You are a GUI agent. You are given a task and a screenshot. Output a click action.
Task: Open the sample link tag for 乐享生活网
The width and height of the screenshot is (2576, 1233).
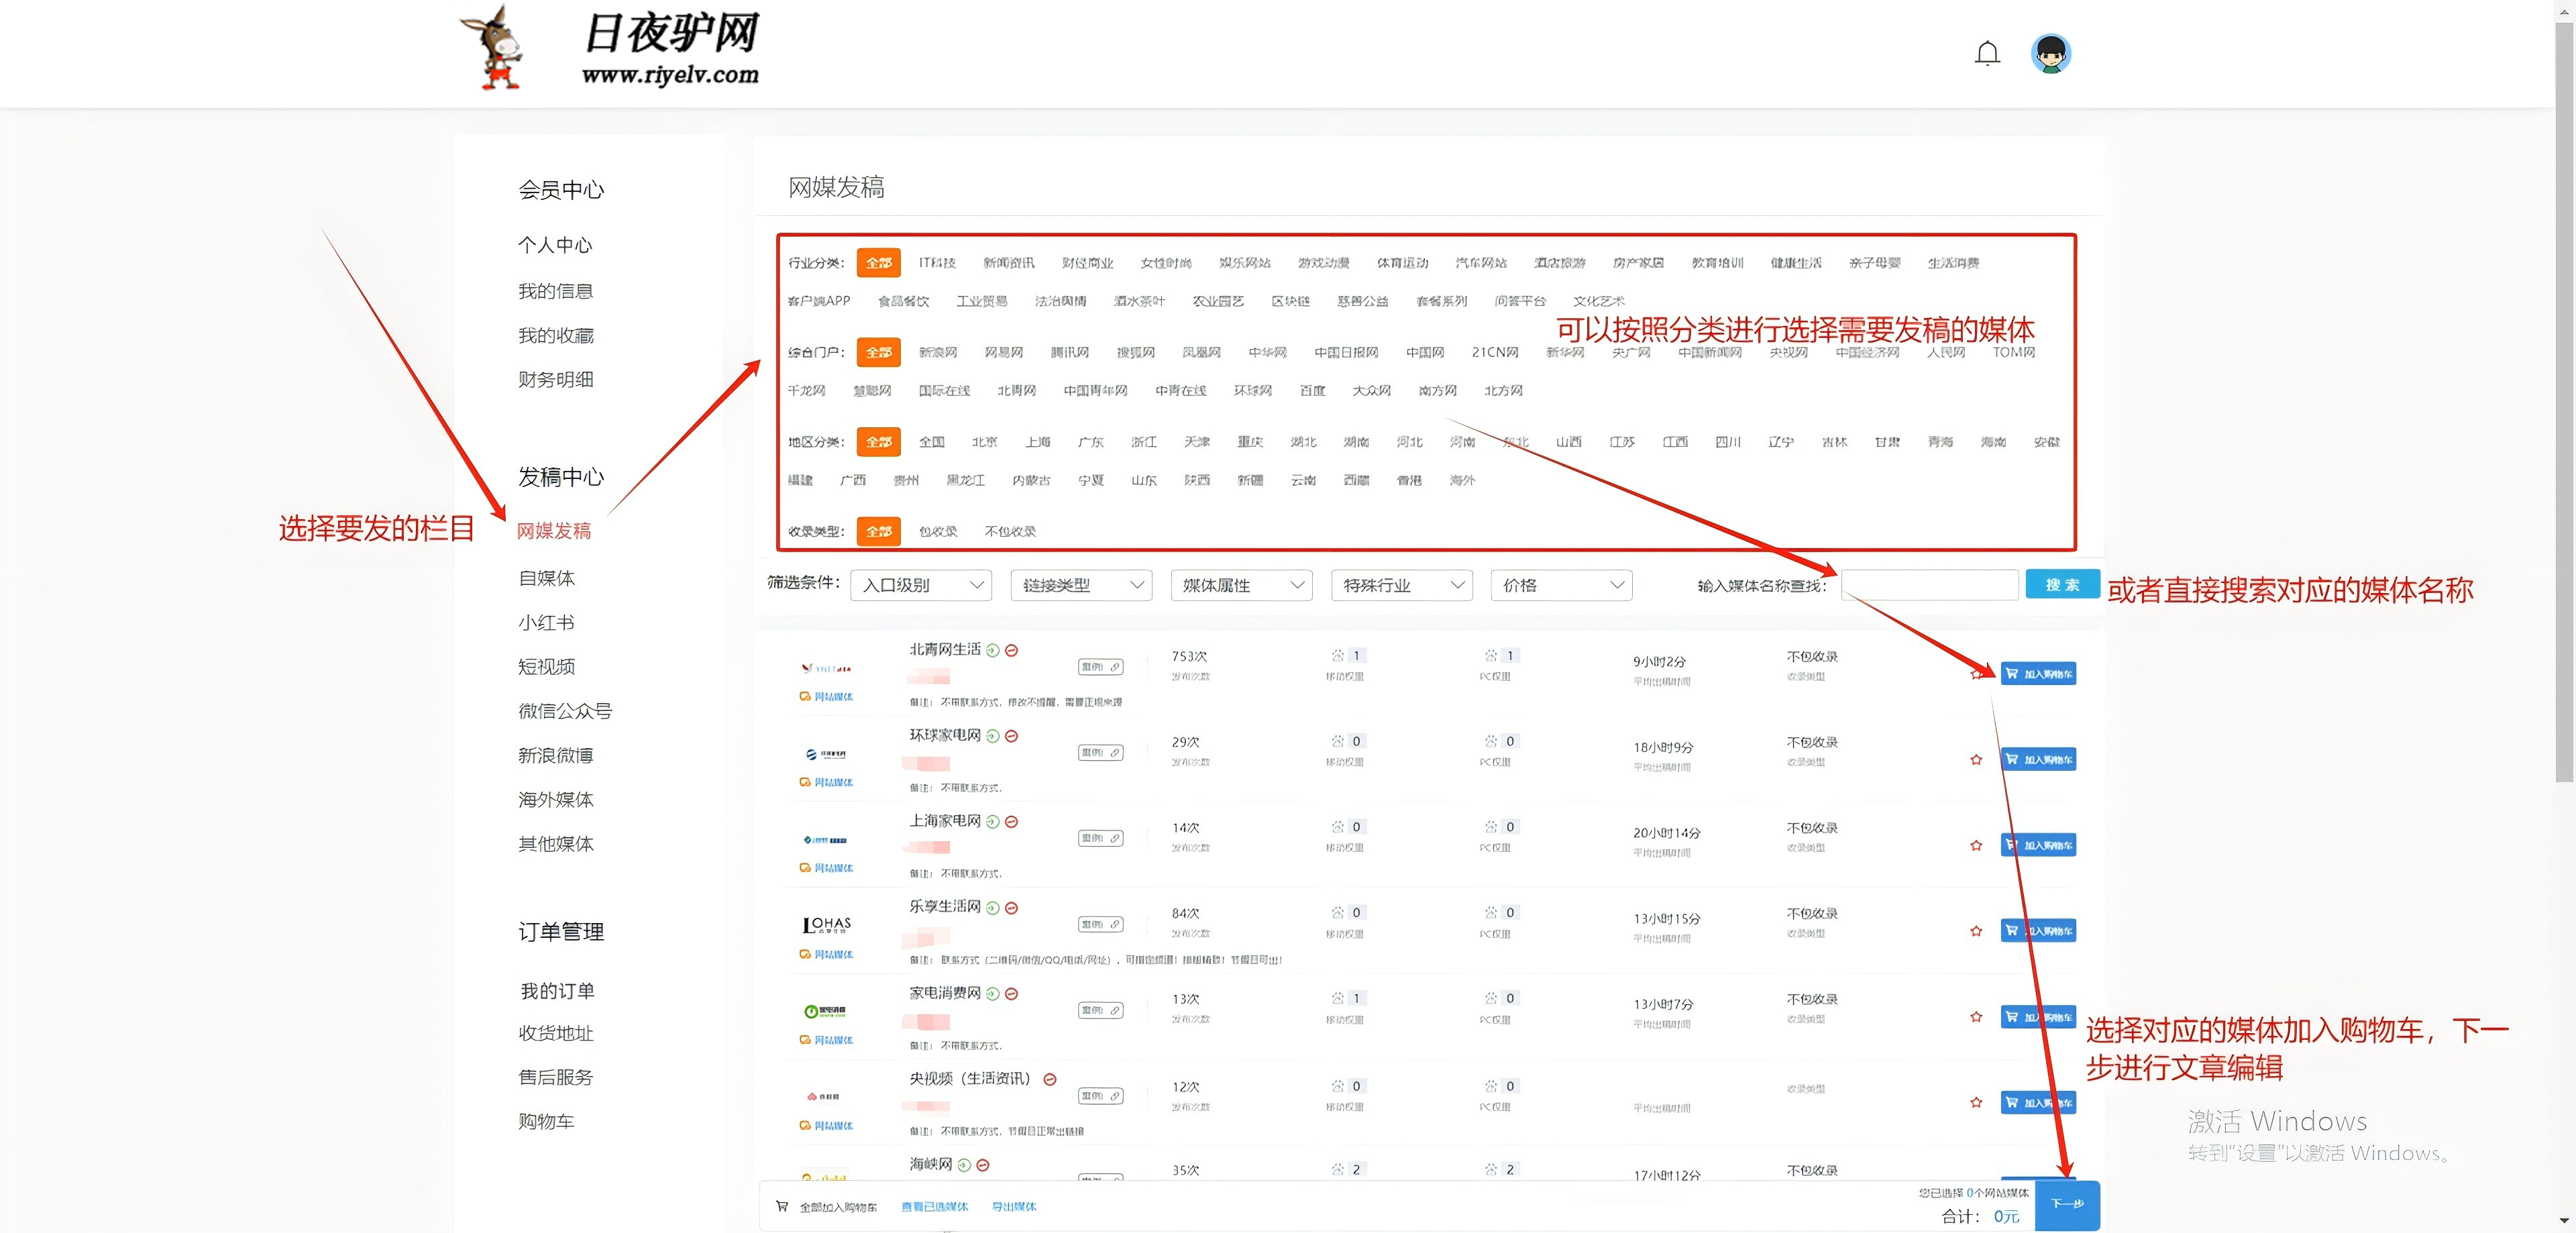pyautogui.click(x=1100, y=925)
